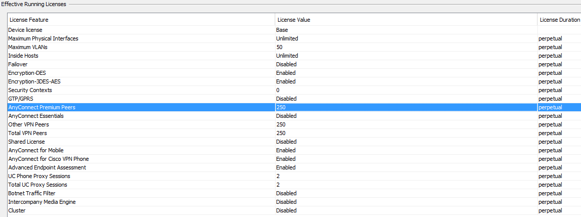Select the AnyConnect Essentials row
Viewport: 581px width, 217px height.
point(294,116)
